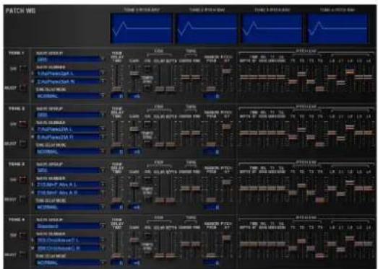Click Tone 1 FXM Depth slider handle
The height and width of the screenshot is (269, 378).
pos(170,89)
